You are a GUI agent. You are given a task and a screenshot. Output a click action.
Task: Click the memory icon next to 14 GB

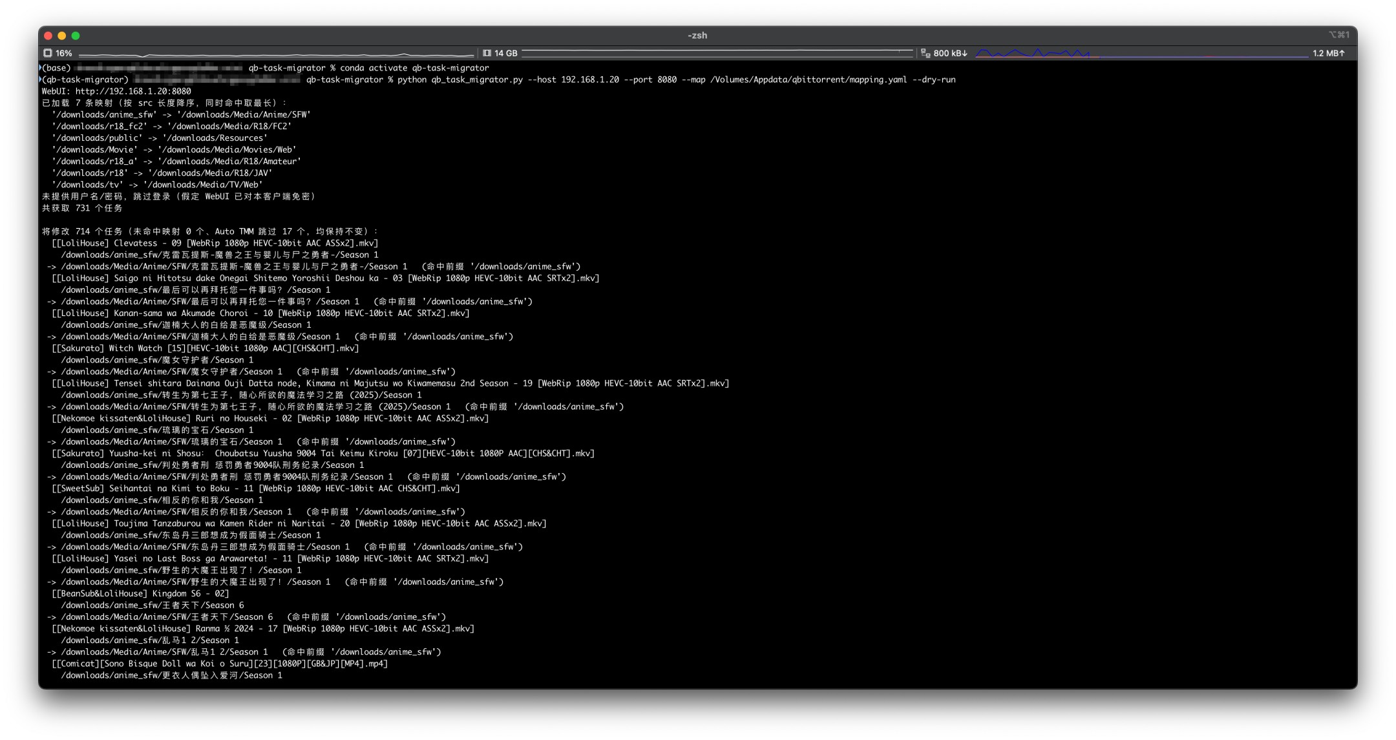pyautogui.click(x=487, y=53)
